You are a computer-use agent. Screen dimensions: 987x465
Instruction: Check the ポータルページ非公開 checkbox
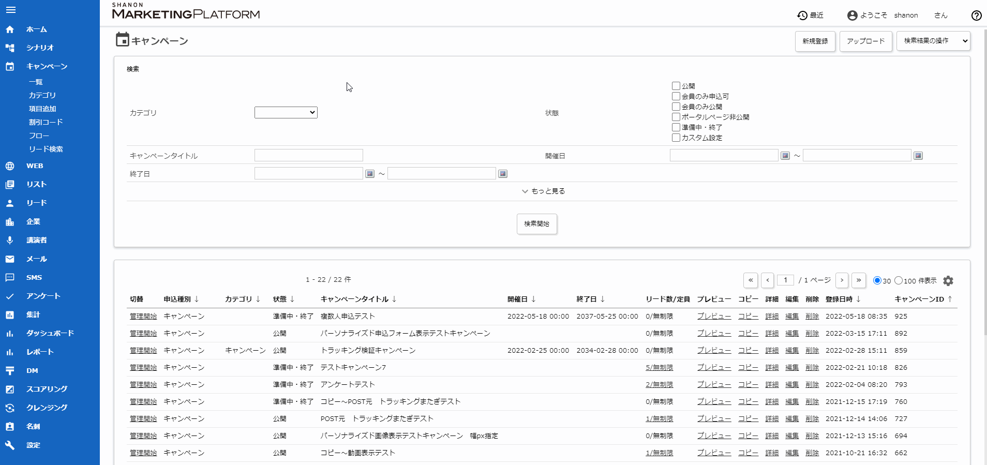point(676,117)
